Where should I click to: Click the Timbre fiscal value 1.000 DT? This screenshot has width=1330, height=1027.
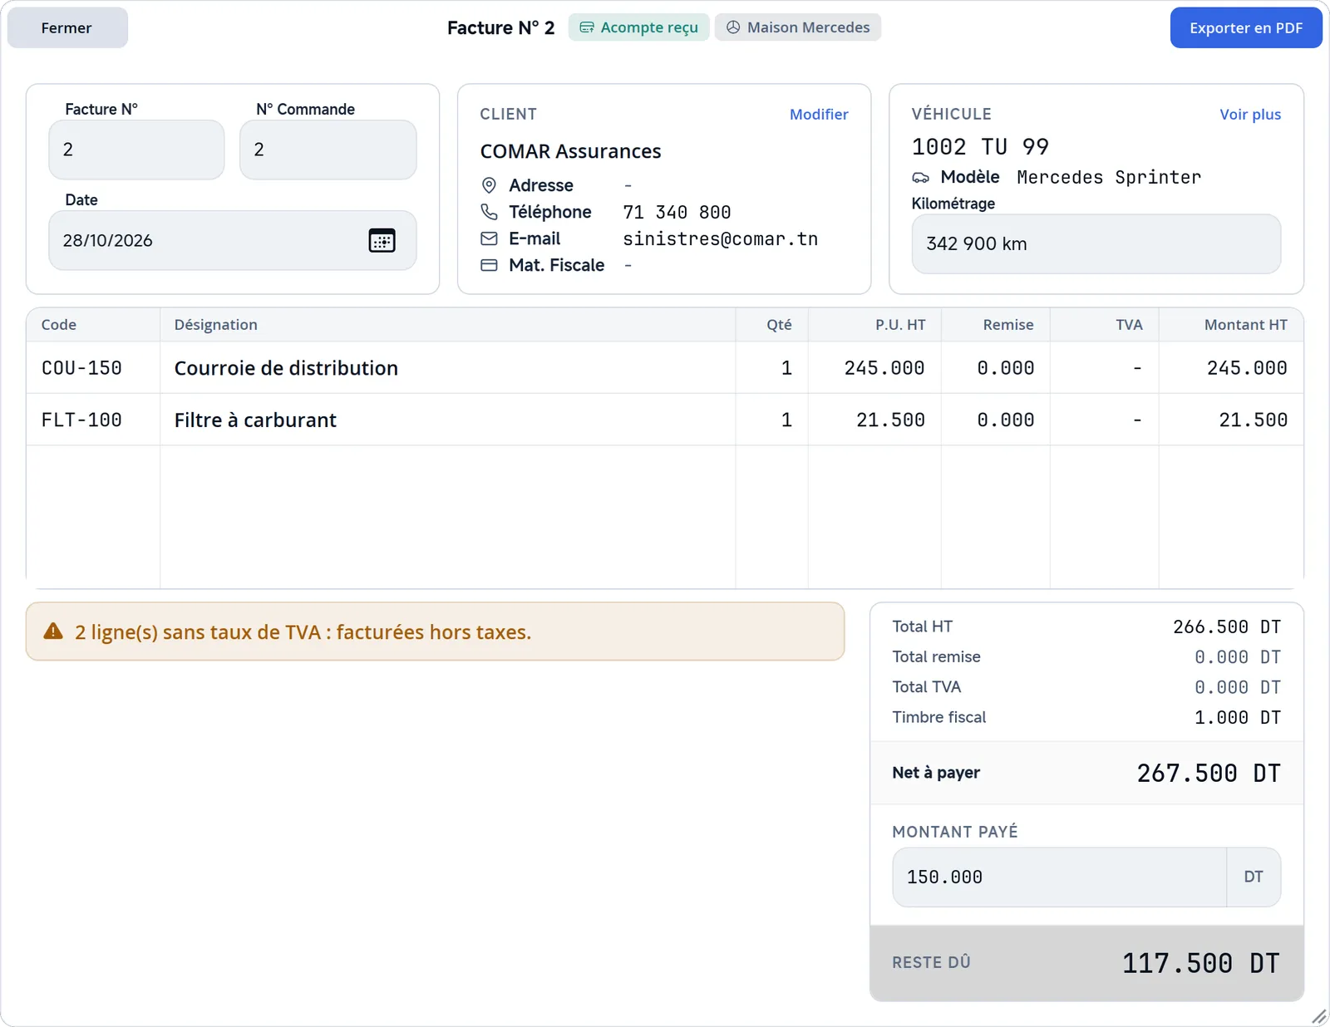click(1238, 717)
